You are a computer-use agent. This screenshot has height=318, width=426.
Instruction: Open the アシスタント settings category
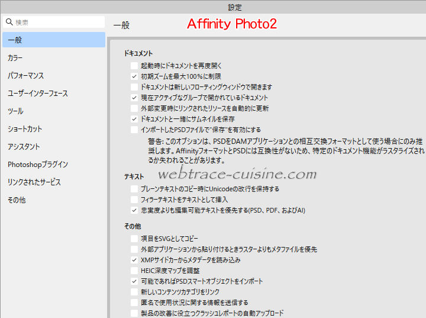53,147
